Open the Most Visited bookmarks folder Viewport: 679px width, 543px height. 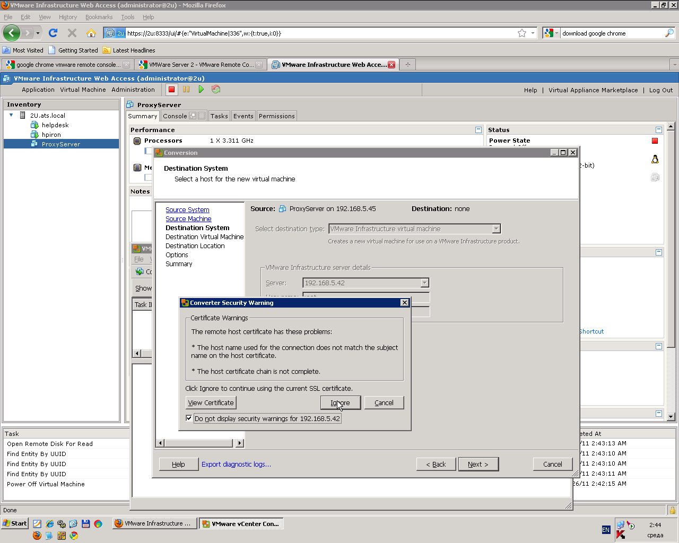tap(23, 50)
